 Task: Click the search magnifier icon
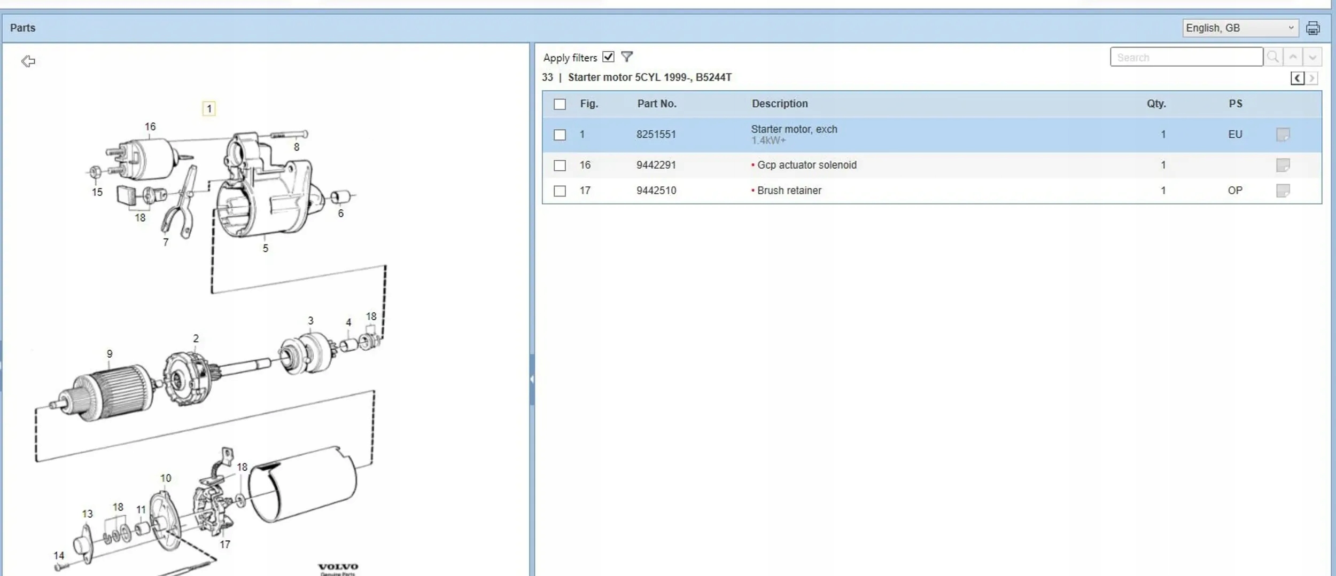(x=1273, y=57)
